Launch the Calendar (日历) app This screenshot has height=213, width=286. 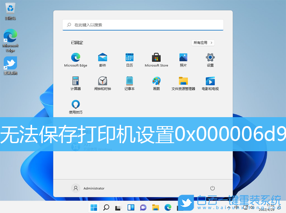click(x=130, y=60)
